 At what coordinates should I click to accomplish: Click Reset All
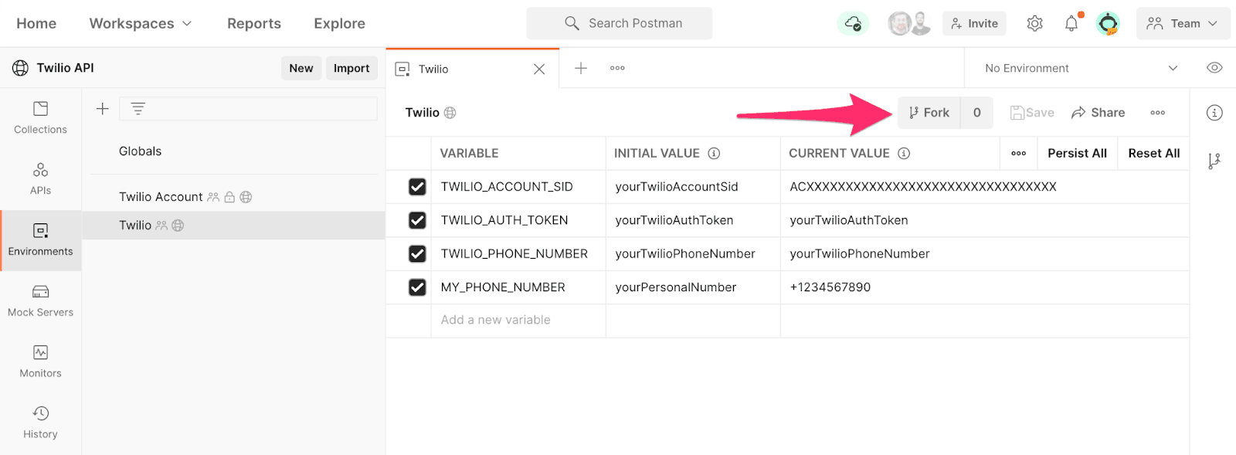(1153, 153)
